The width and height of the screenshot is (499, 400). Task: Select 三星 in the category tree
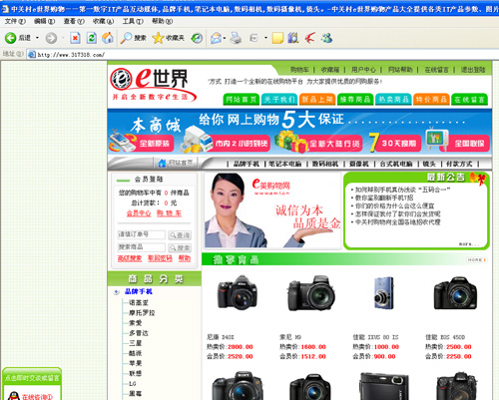[x=136, y=343]
